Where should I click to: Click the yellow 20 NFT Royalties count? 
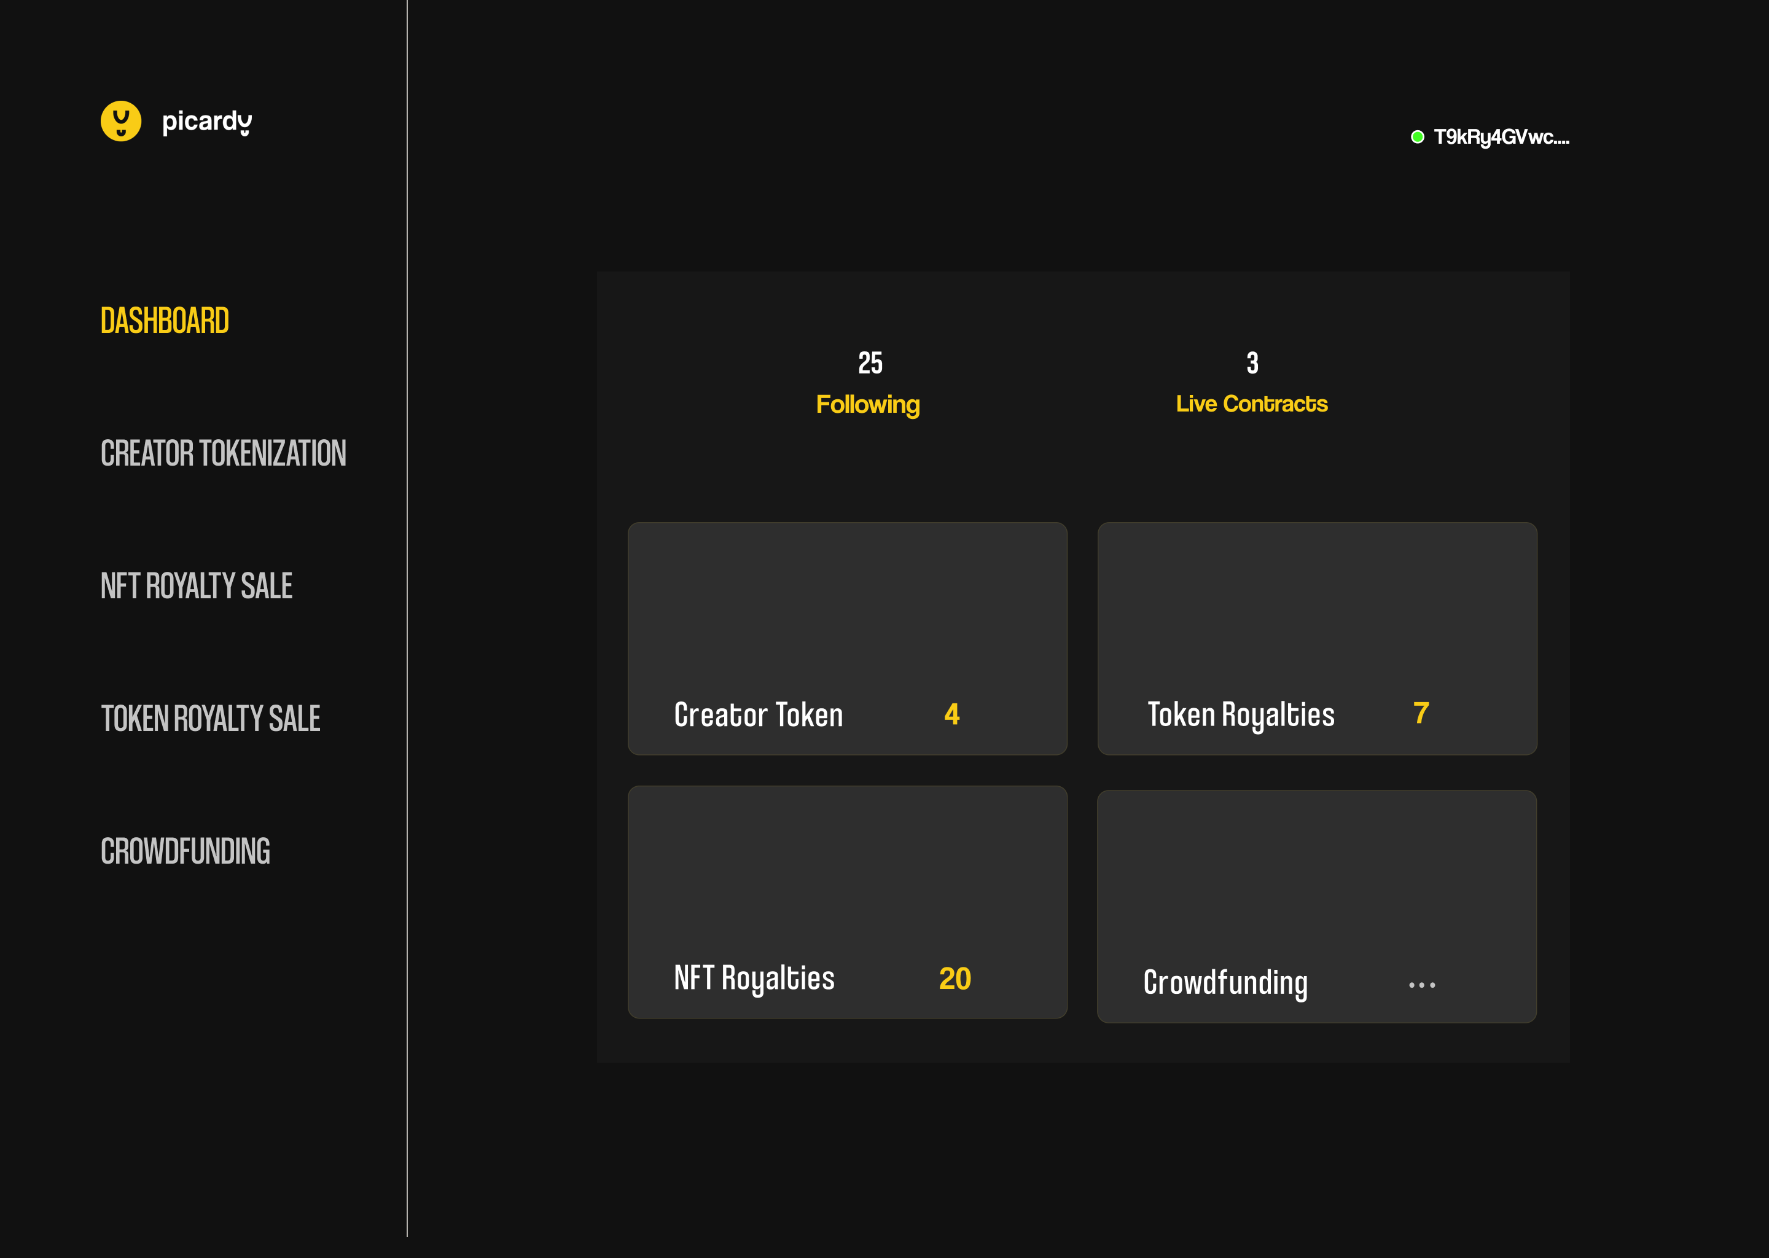pos(954,979)
